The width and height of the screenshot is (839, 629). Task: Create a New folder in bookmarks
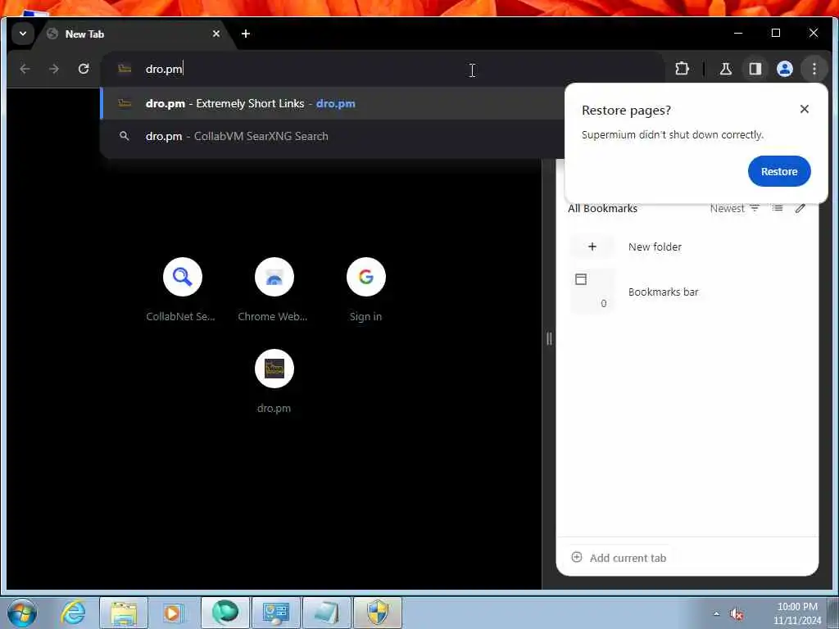pos(687,247)
